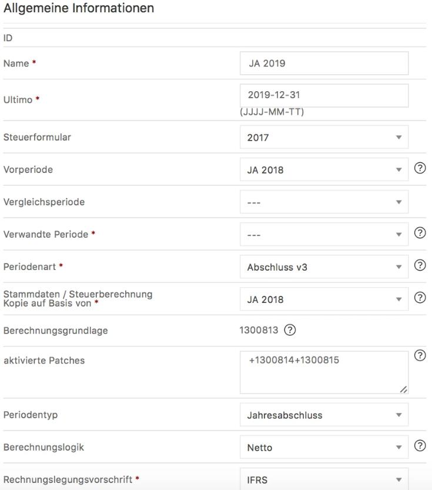Viewport: 432px width, 490px height.
Task: Expand the Verwandte Periode dropdown
Action: pos(324,234)
